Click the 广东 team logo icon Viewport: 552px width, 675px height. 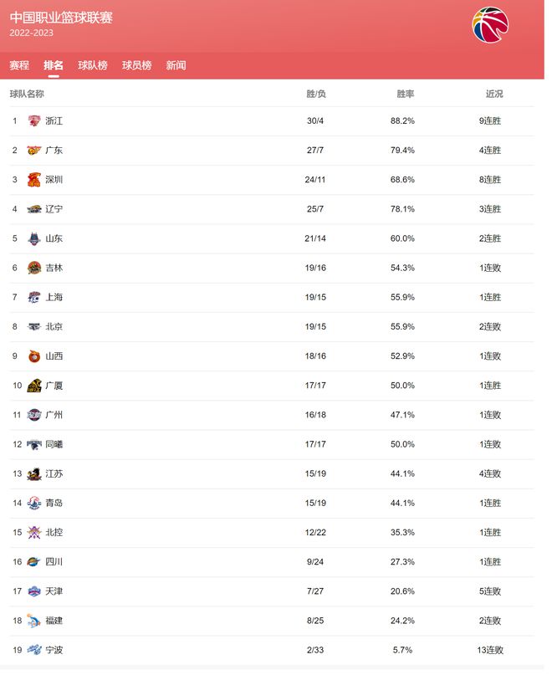coord(34,151)
